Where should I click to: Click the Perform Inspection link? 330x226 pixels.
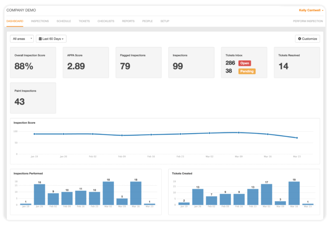308,21
